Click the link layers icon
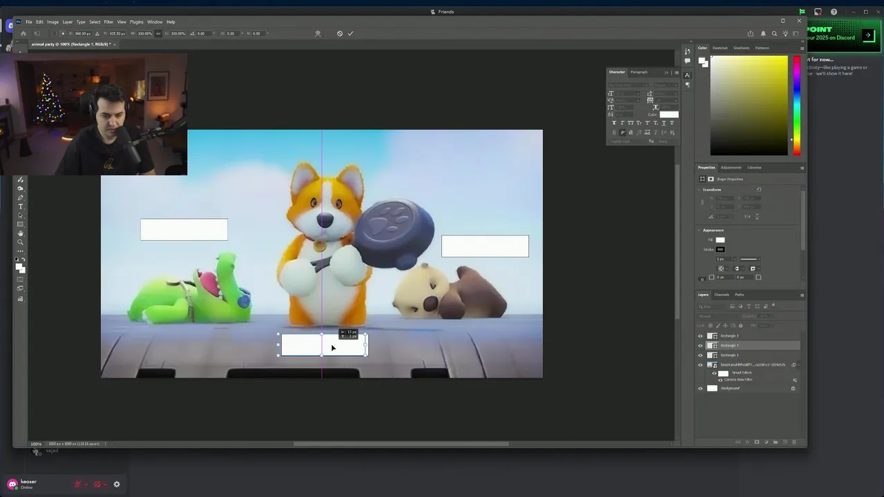Screen dimensions: 884x497 [738, 442]
